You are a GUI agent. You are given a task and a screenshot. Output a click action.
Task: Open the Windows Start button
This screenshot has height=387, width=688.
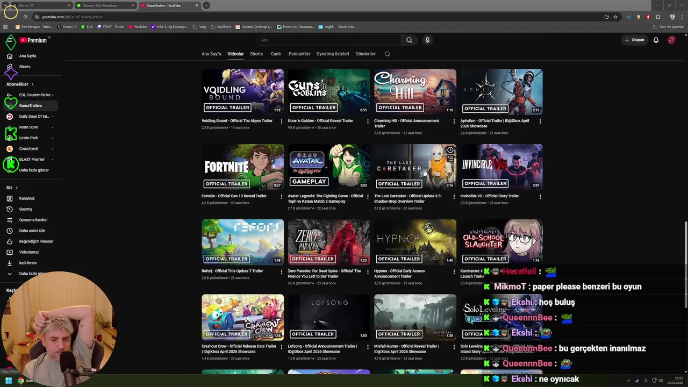tap(8, 381)
